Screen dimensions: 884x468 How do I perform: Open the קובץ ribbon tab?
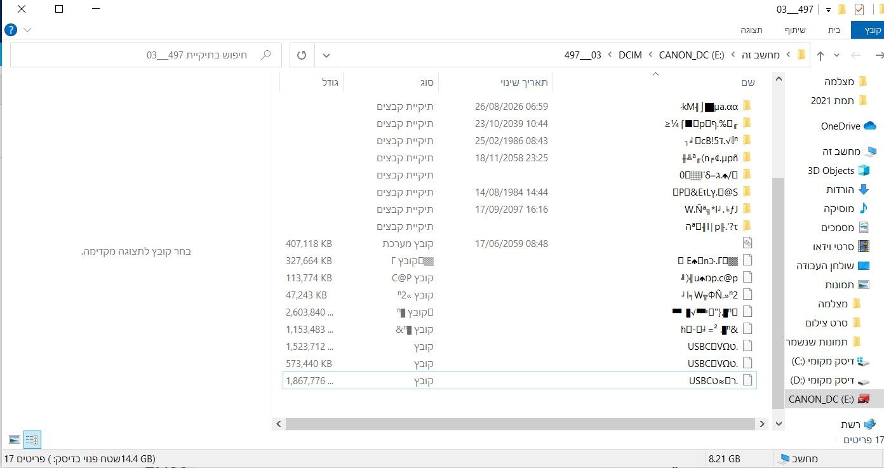click(868, 30)
